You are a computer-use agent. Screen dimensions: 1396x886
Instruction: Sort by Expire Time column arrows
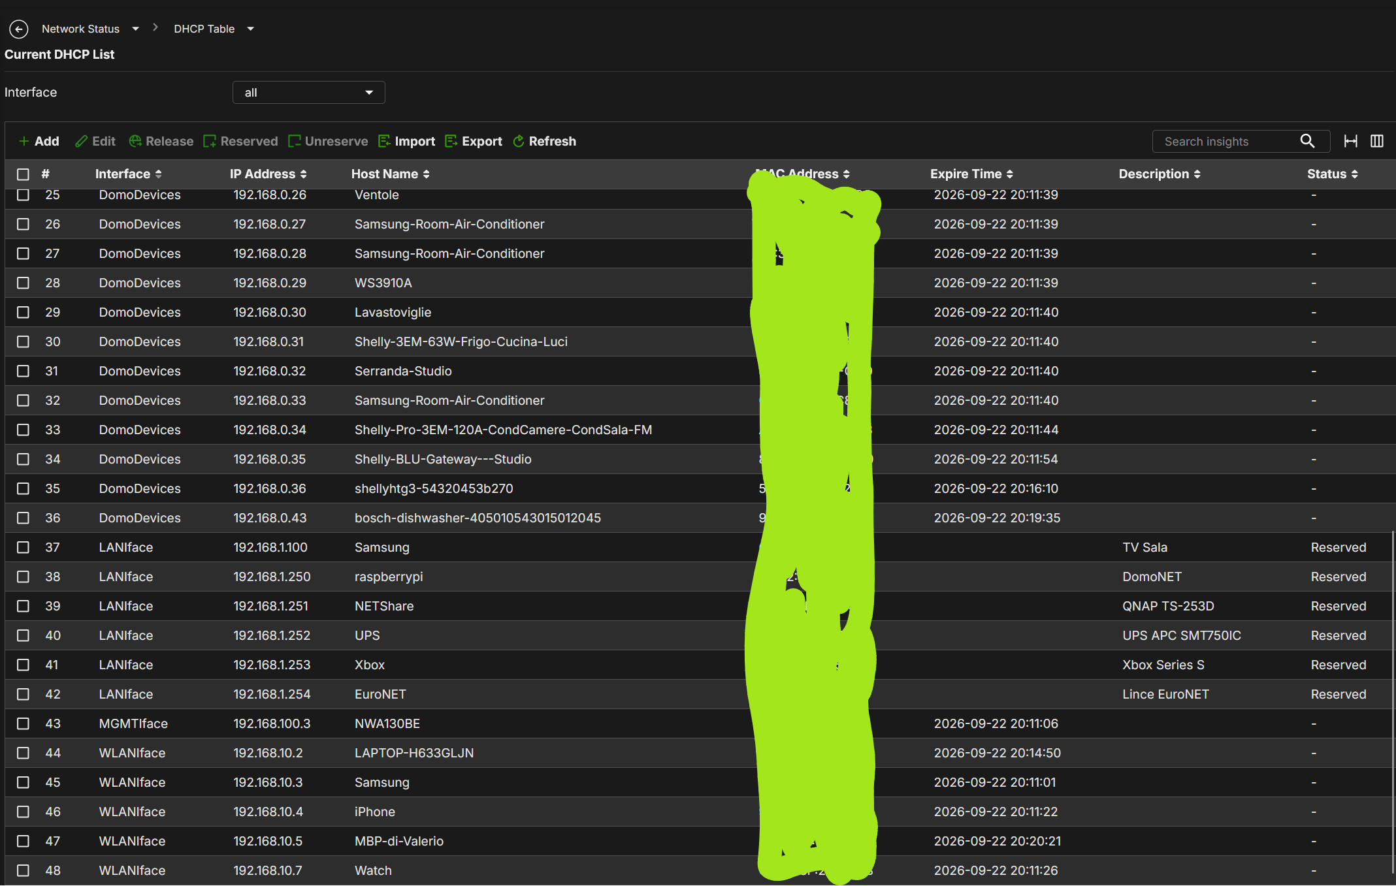point(1009,174)
